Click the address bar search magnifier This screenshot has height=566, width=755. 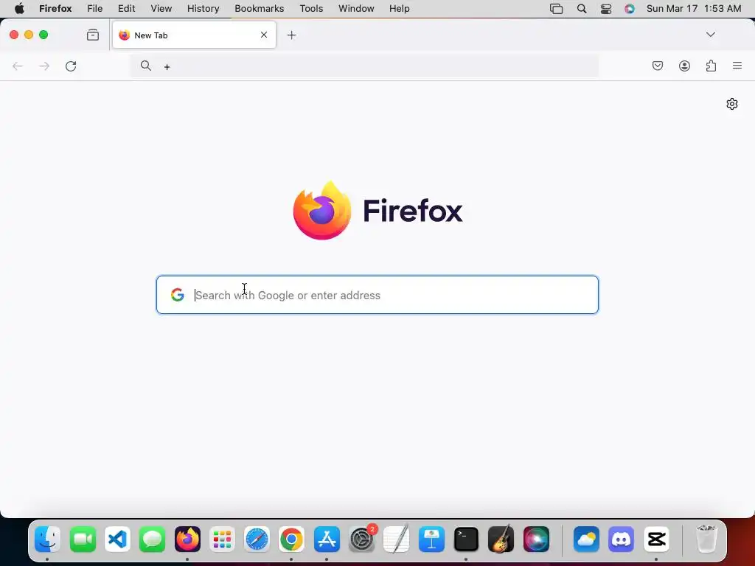146,66
